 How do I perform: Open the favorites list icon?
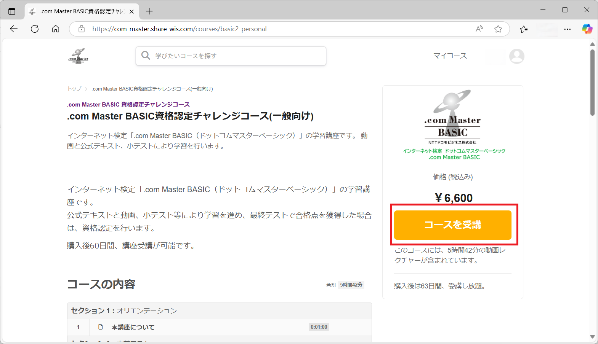524,29
